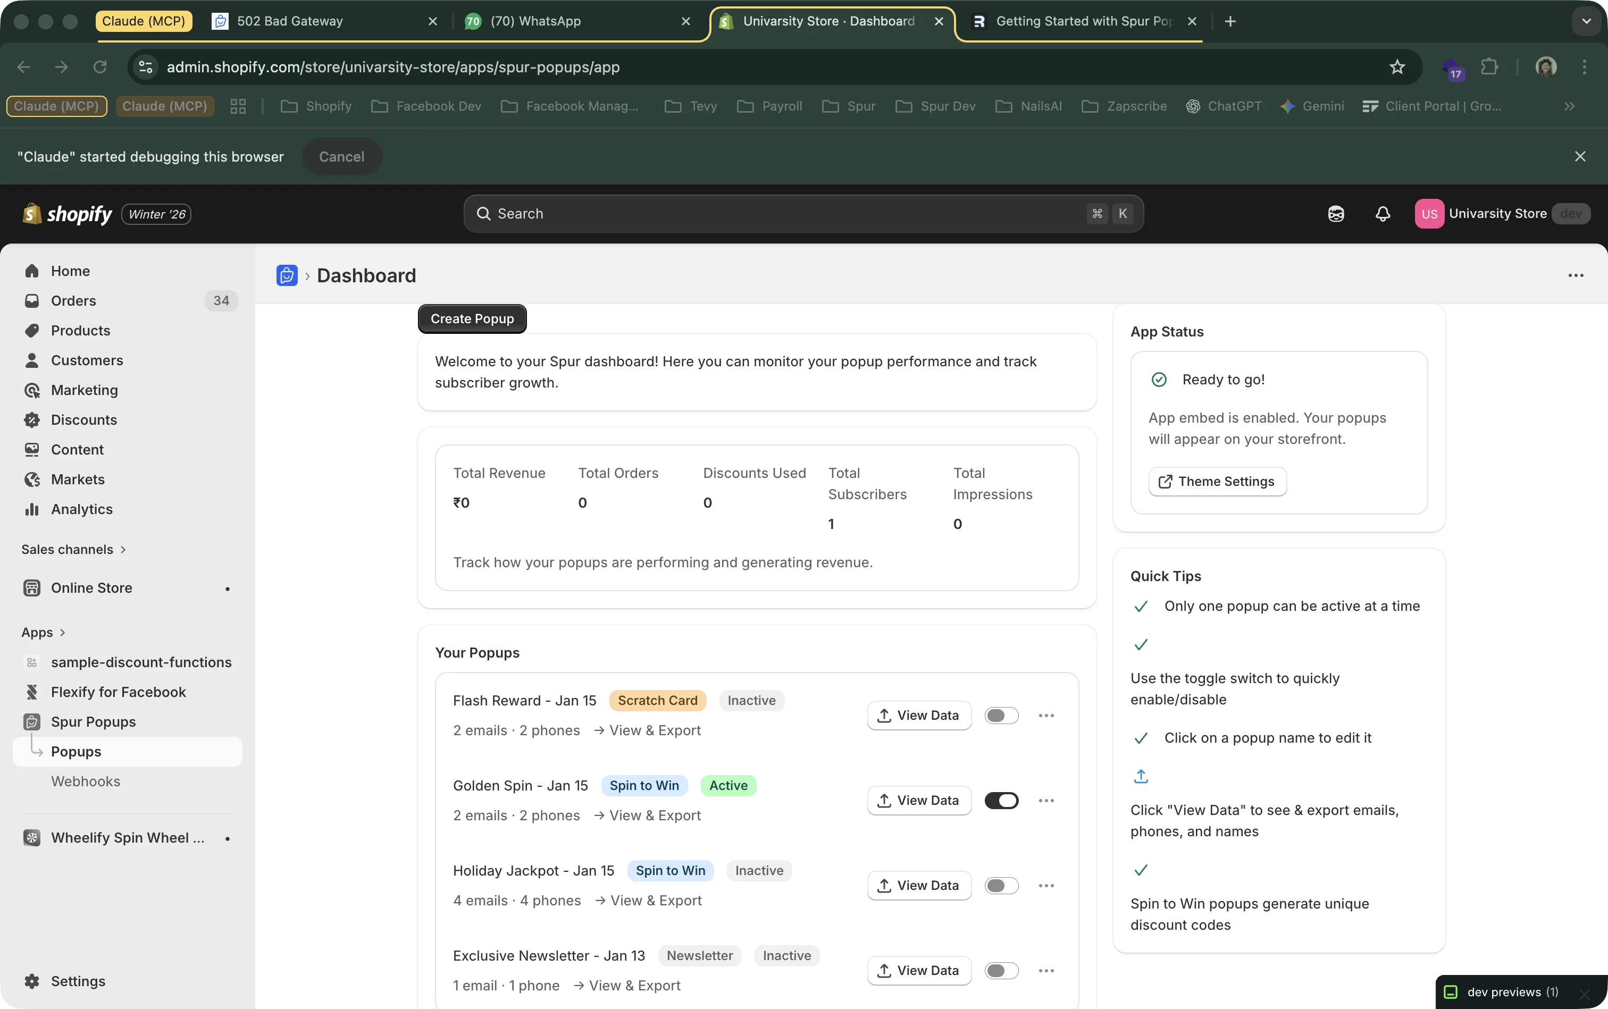
Task: Click the Wheelify Spin Wheel app icon
Action: tap(32, 837)
